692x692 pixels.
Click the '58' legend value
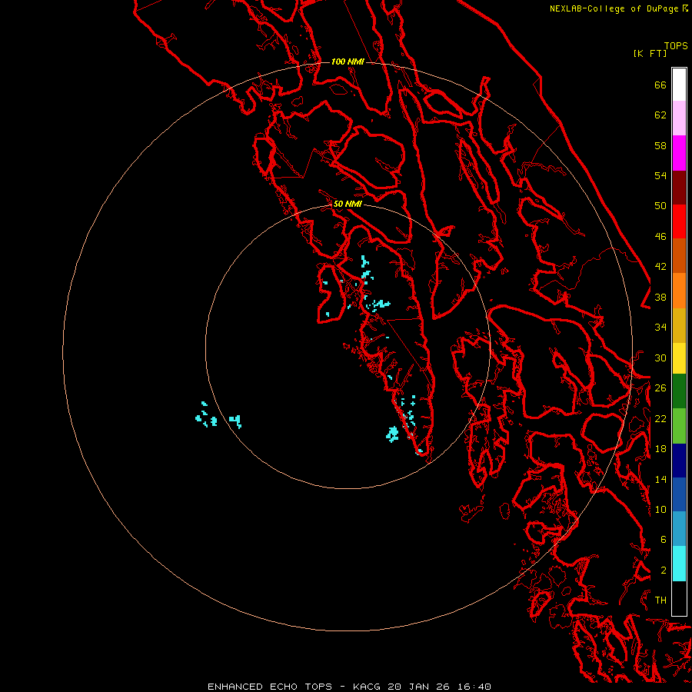click(660, 145)
